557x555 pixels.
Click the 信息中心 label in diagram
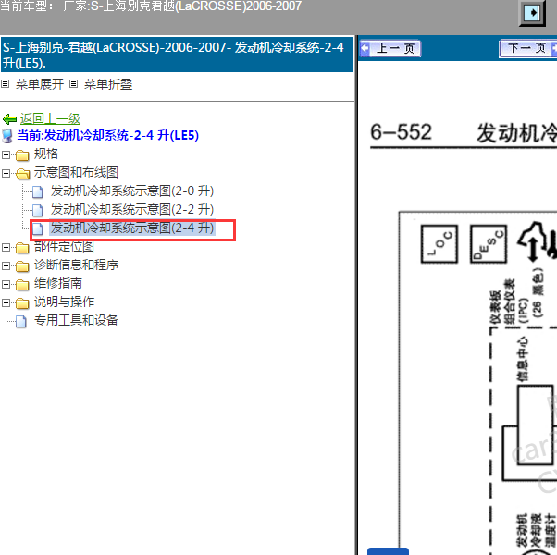522,359
